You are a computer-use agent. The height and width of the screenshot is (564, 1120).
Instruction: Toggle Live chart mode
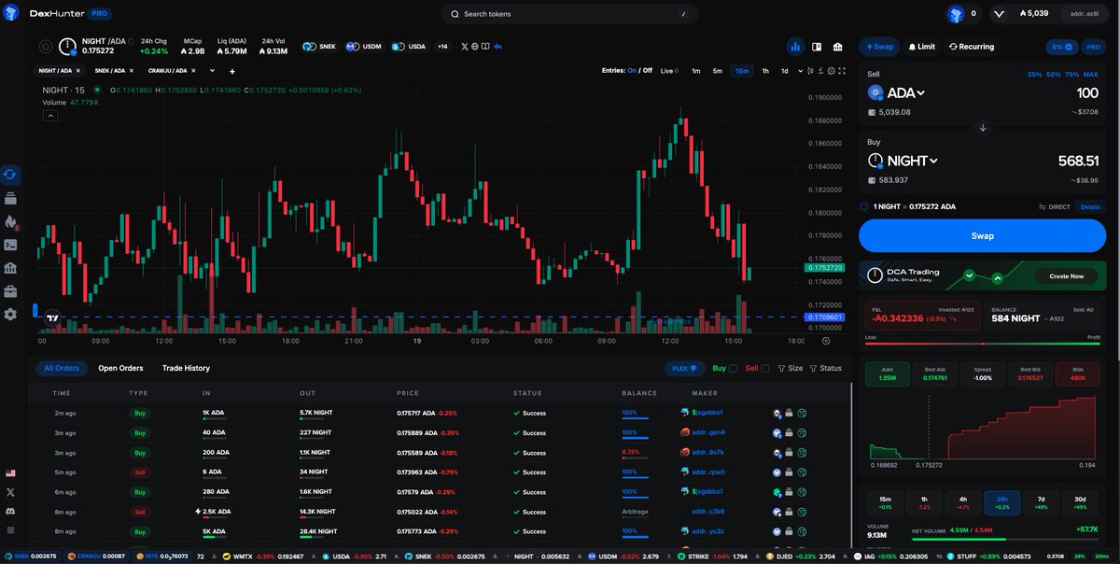[669, 71]
